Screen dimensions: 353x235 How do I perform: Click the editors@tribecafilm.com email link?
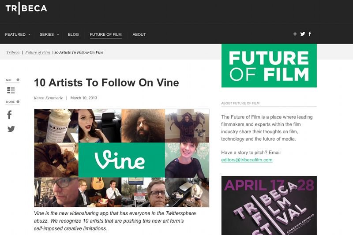247,160
